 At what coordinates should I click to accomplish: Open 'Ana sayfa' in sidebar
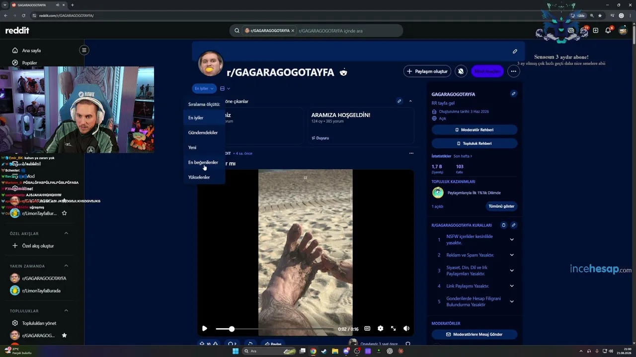coord(31,51)
